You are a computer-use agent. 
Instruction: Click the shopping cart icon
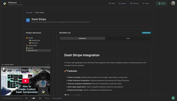(159, 4)
